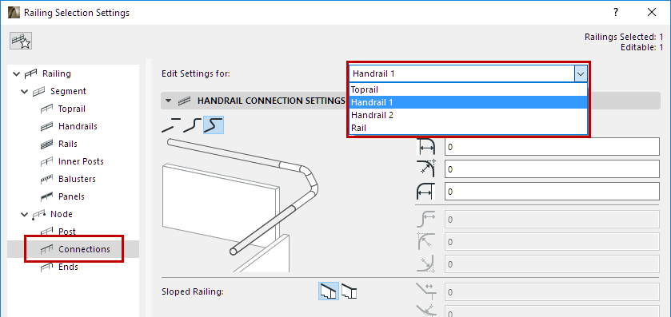This screenshot has width=671, height=317.
Task: Select Rails in the settings tree
Action: point(68,144)
